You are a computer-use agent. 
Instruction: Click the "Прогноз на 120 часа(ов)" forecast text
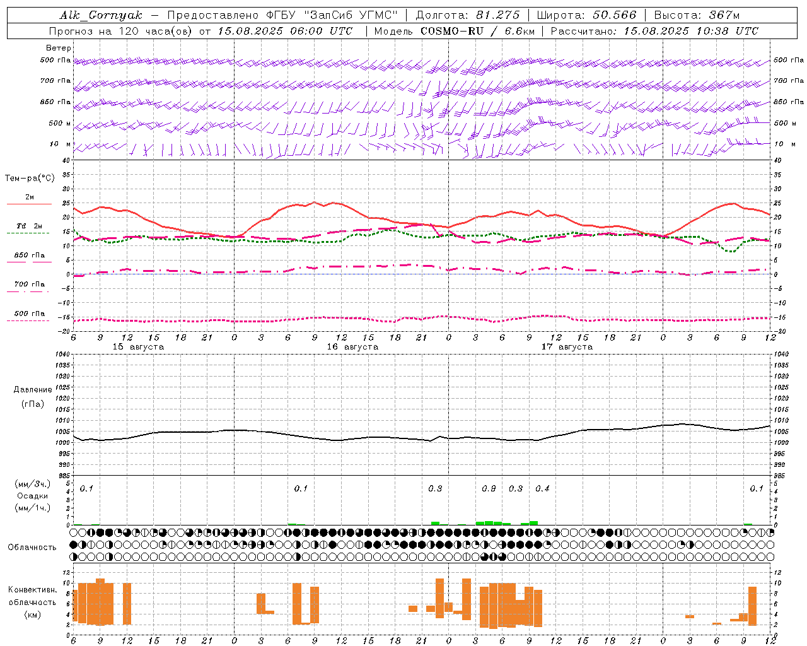[122, 31]
